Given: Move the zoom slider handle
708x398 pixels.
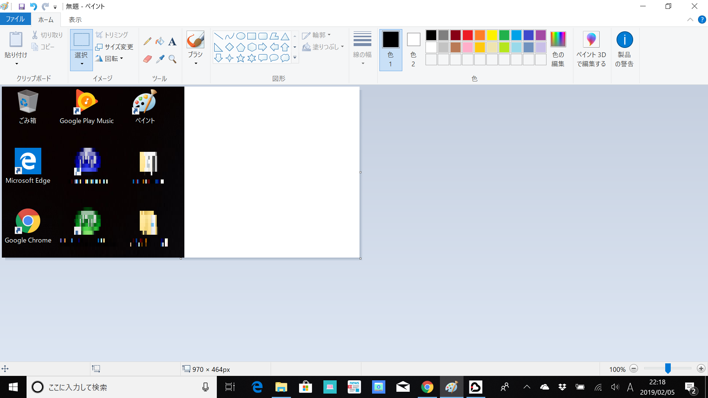Looking at the screenshot, I should tap(668, 369).
